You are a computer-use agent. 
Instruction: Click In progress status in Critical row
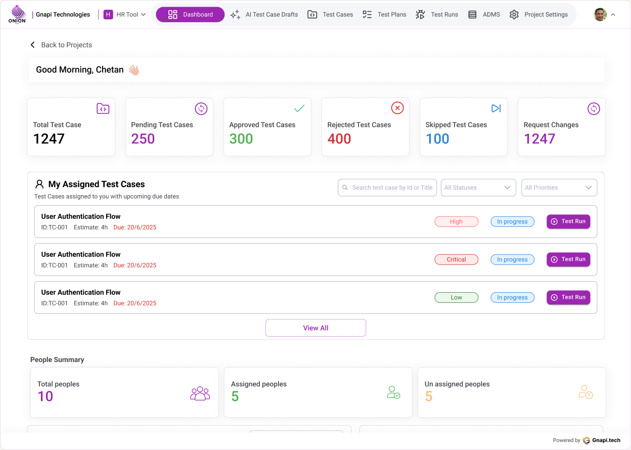pos(512,259)
